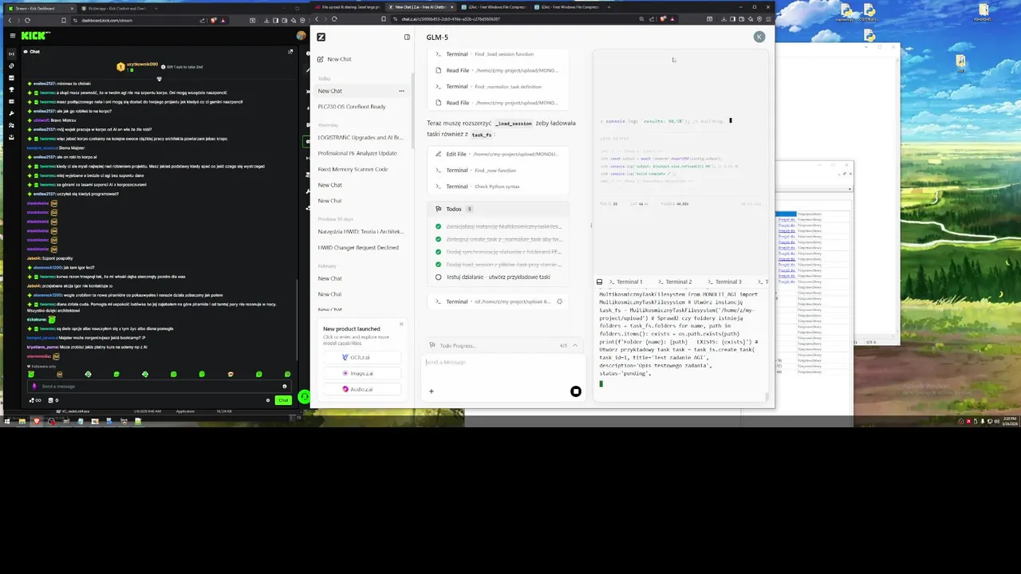Toggle the 'Dodaj synchronizację' todo check
This screenshot has width=1021, height=574.
click(438, 252)
